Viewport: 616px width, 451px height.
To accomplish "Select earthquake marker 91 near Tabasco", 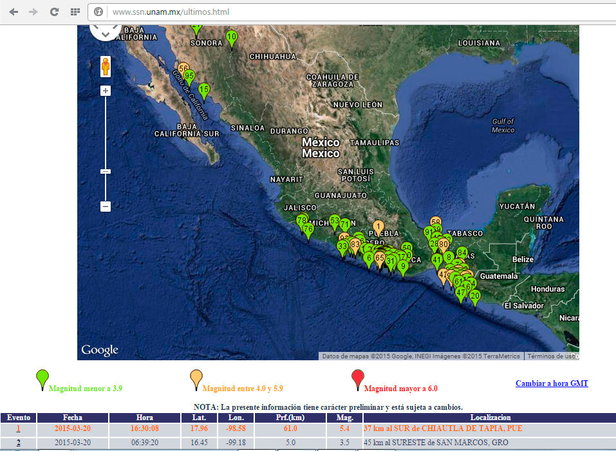I will [x=429, y=233].
